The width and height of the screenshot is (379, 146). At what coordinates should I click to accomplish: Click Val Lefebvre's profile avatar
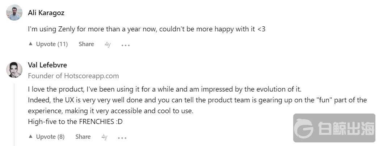click(14, 69)
